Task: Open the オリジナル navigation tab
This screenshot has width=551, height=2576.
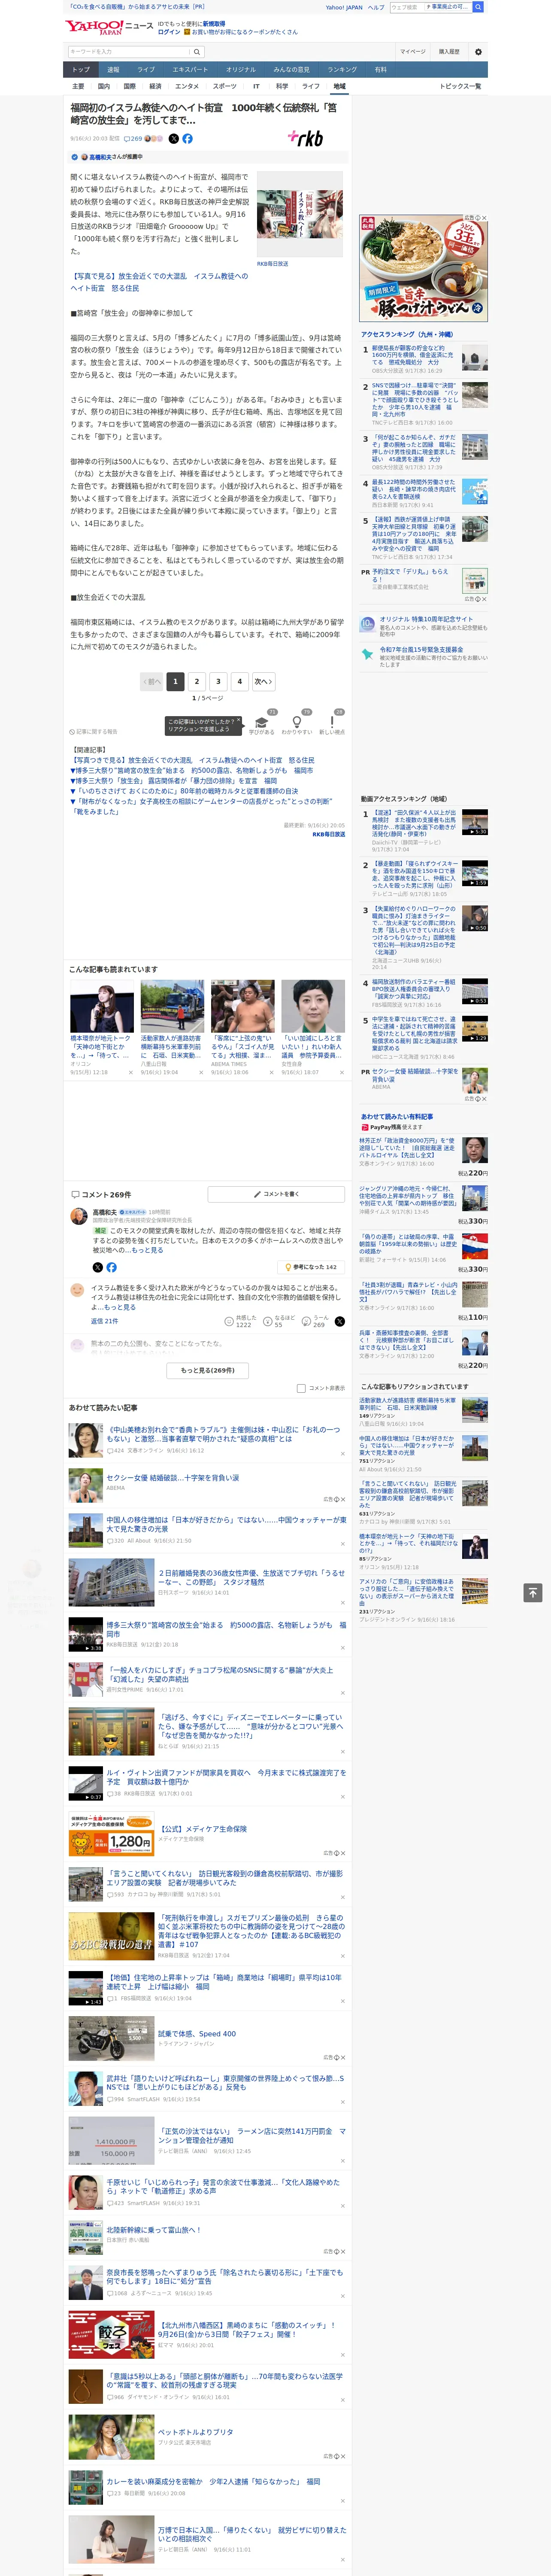Action: click(241, 70)
